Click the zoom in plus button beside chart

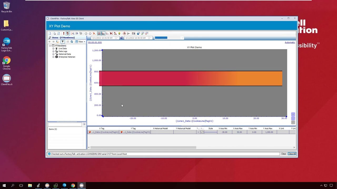pyautogui.click(x=293, y=114)
